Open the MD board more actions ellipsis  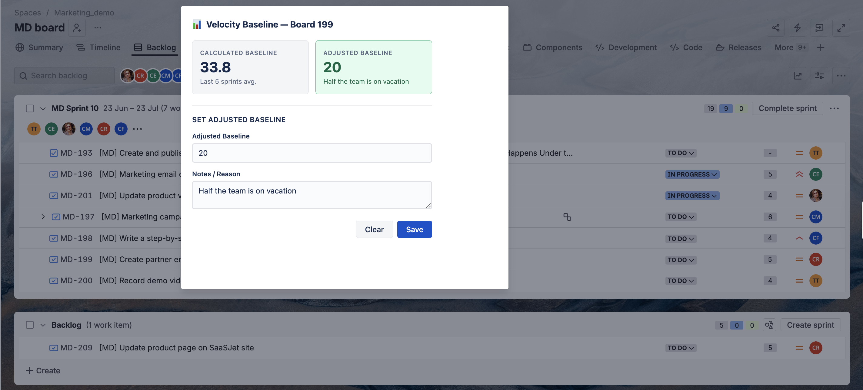[x=98, y=28]
